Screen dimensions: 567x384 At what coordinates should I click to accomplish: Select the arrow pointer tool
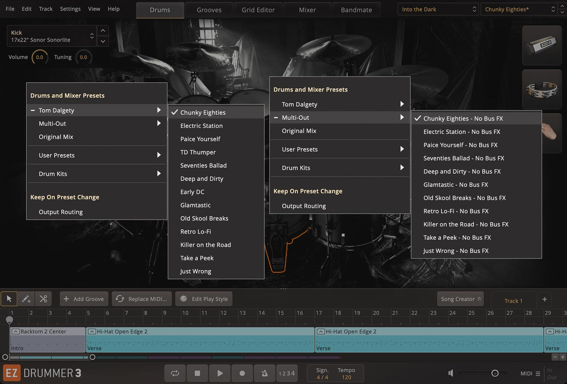coord(9,299)
